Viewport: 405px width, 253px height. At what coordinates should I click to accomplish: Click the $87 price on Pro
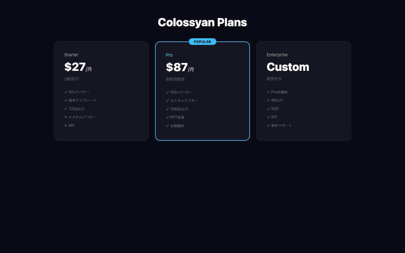coord(176,67)
